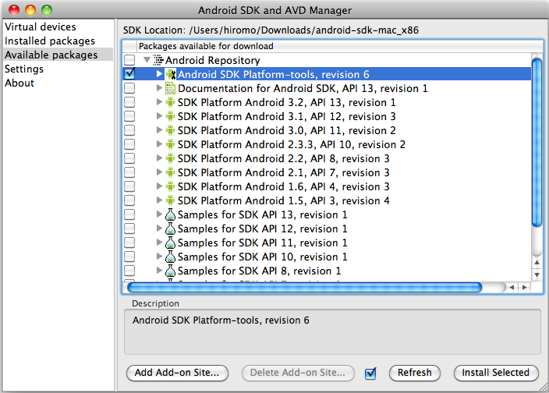
Task: Check the SDK Platform Android 2.2 checkbox
Action: click(x=129, y=158)
